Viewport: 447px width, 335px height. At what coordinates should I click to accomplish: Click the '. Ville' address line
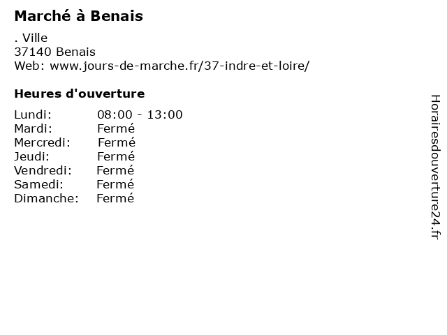(31, 38)
